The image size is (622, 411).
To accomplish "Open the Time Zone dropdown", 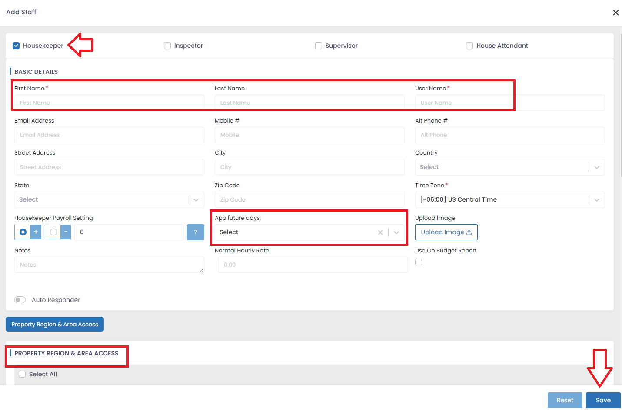I will pos(510,200).
